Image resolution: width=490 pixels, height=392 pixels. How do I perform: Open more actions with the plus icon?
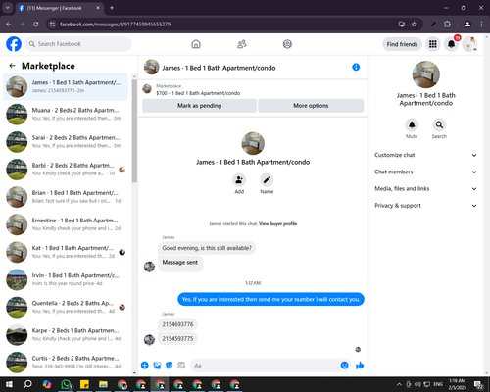point(145,366)
